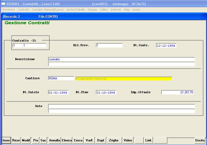Click the Annulla button

pyautogui.click(x=55, y=140)
